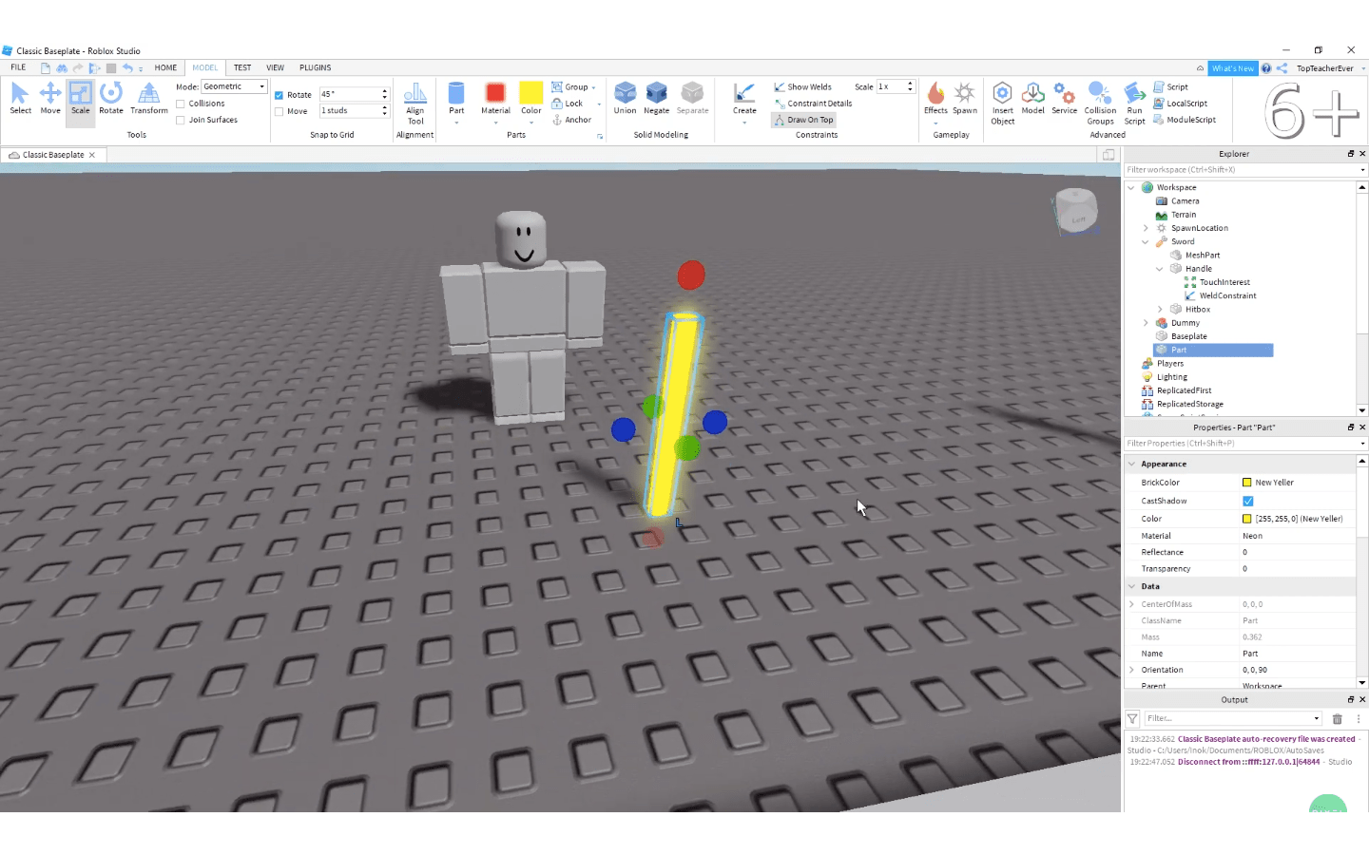Viewport: 1369px width, 855px height.
Task: Switch to the PLUGINS tab
Action: pos(315,67)
